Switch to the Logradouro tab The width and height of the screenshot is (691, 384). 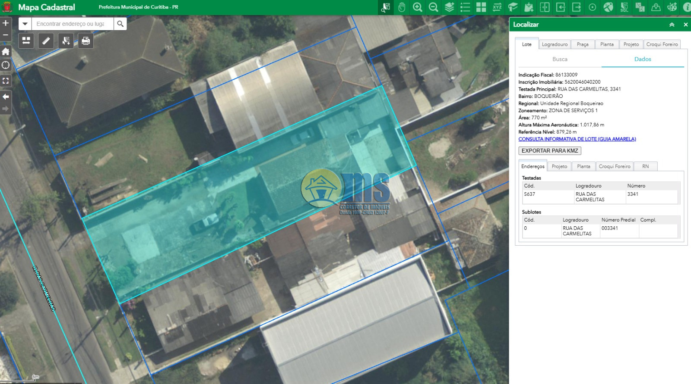pos(555,44)
